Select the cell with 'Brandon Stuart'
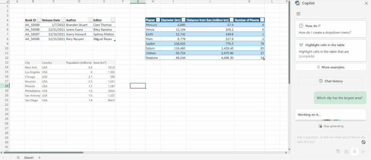371x160 pixels. click(79, 25)
